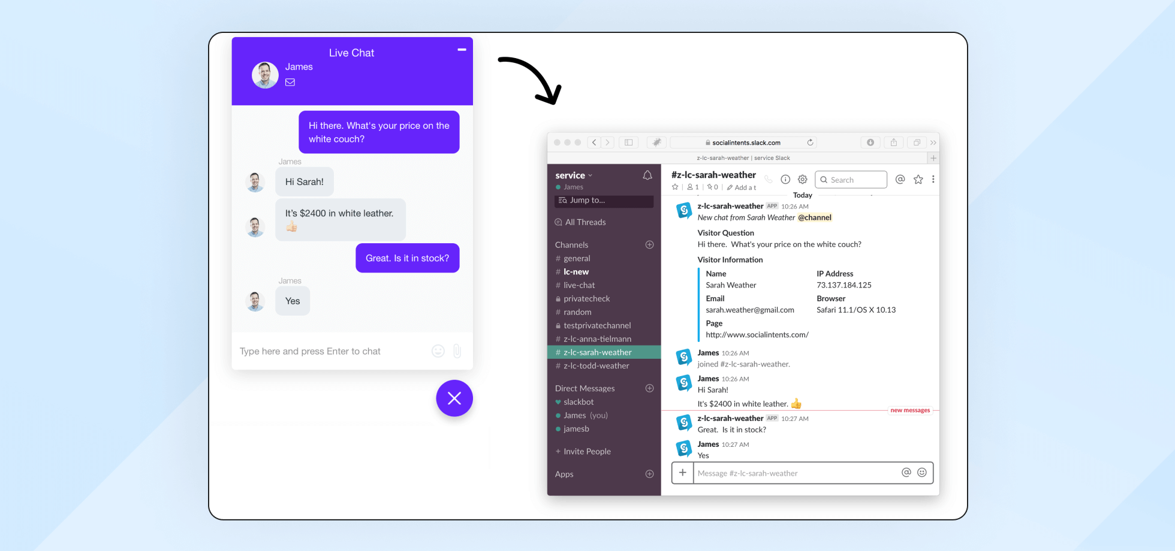Image resolution: width=1175 pixels, height=551 pixels.
Task: Open the Safari share button
Action: click(894, 143)
